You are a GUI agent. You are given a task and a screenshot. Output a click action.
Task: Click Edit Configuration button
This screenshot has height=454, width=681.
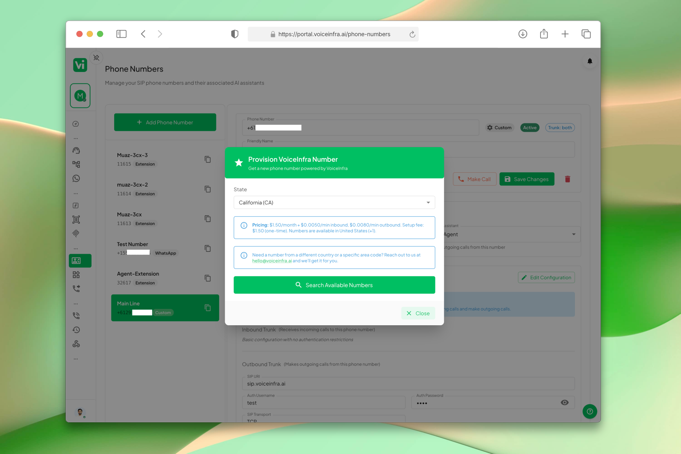(546, 277)
